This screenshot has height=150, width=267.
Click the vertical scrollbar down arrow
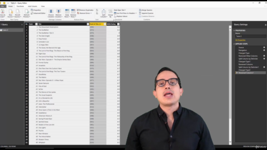click(x=230, y=142)
